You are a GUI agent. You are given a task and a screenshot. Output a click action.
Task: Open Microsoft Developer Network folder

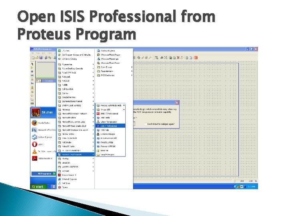(76, 114)
